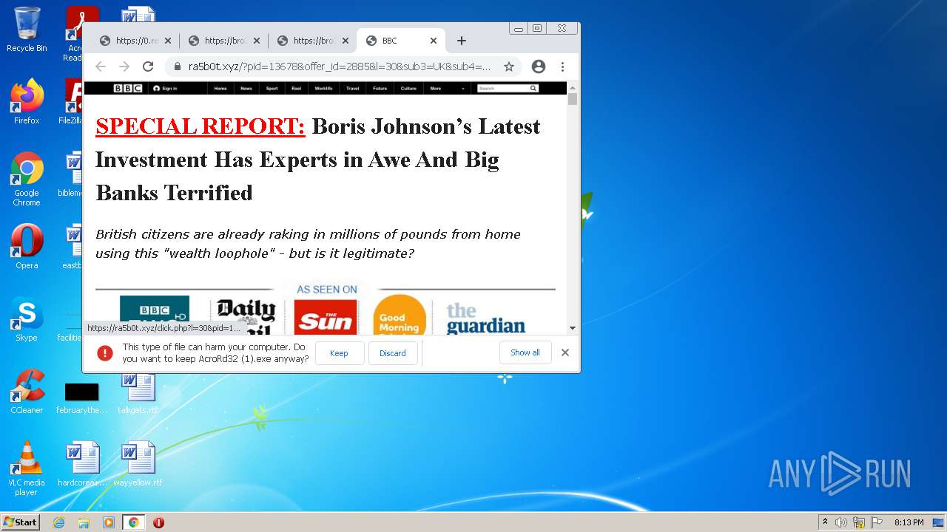This screenshot has width=947, height=532.
Task: Click the page scrollbar up arrow
Action: [573, 87]
